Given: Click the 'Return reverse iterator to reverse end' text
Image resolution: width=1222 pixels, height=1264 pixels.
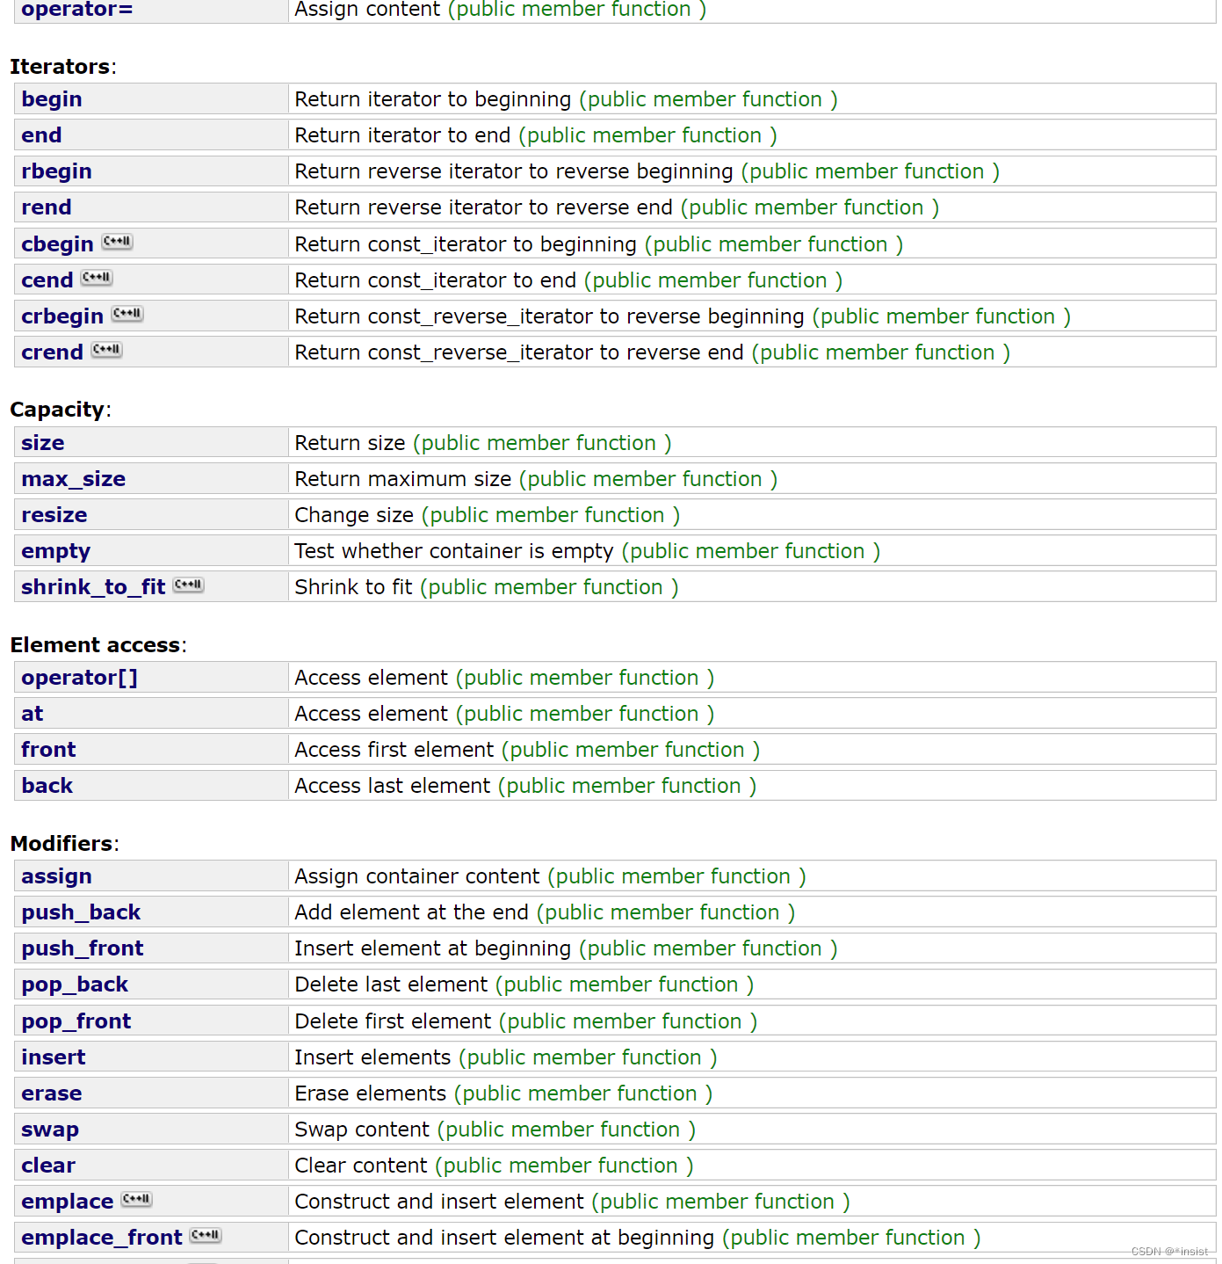Looking at the screenshot, I should click(x=484, y=207).
